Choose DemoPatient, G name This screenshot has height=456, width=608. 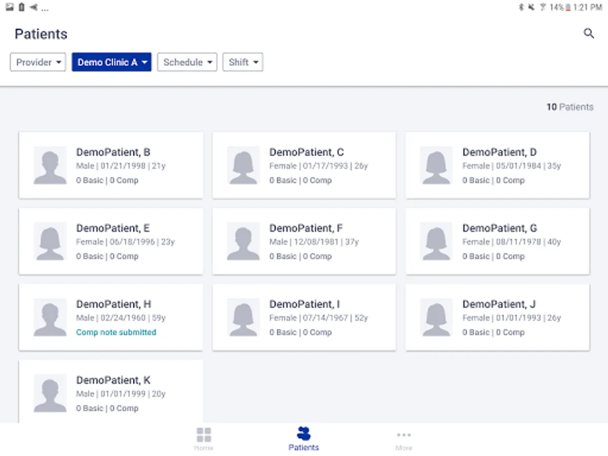pos(500,228)
